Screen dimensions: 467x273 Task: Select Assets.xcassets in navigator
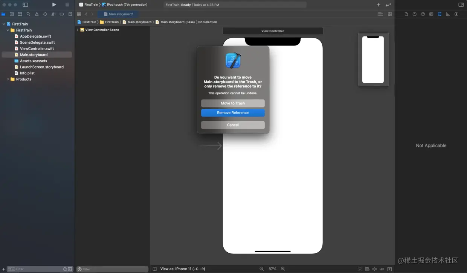33,61
